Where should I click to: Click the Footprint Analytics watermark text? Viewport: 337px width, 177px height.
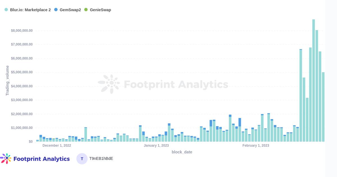click(x=176, y=84)
